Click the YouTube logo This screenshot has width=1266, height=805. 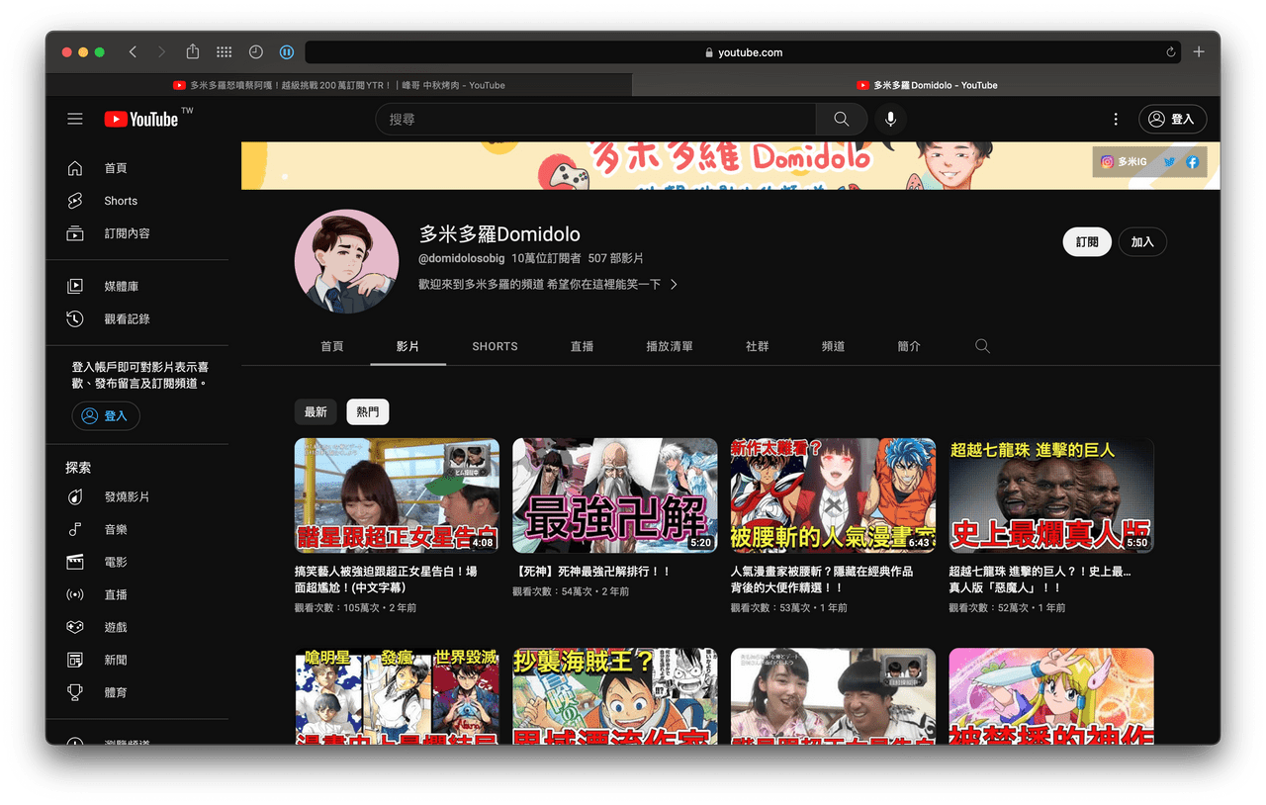tap(141, 119)
